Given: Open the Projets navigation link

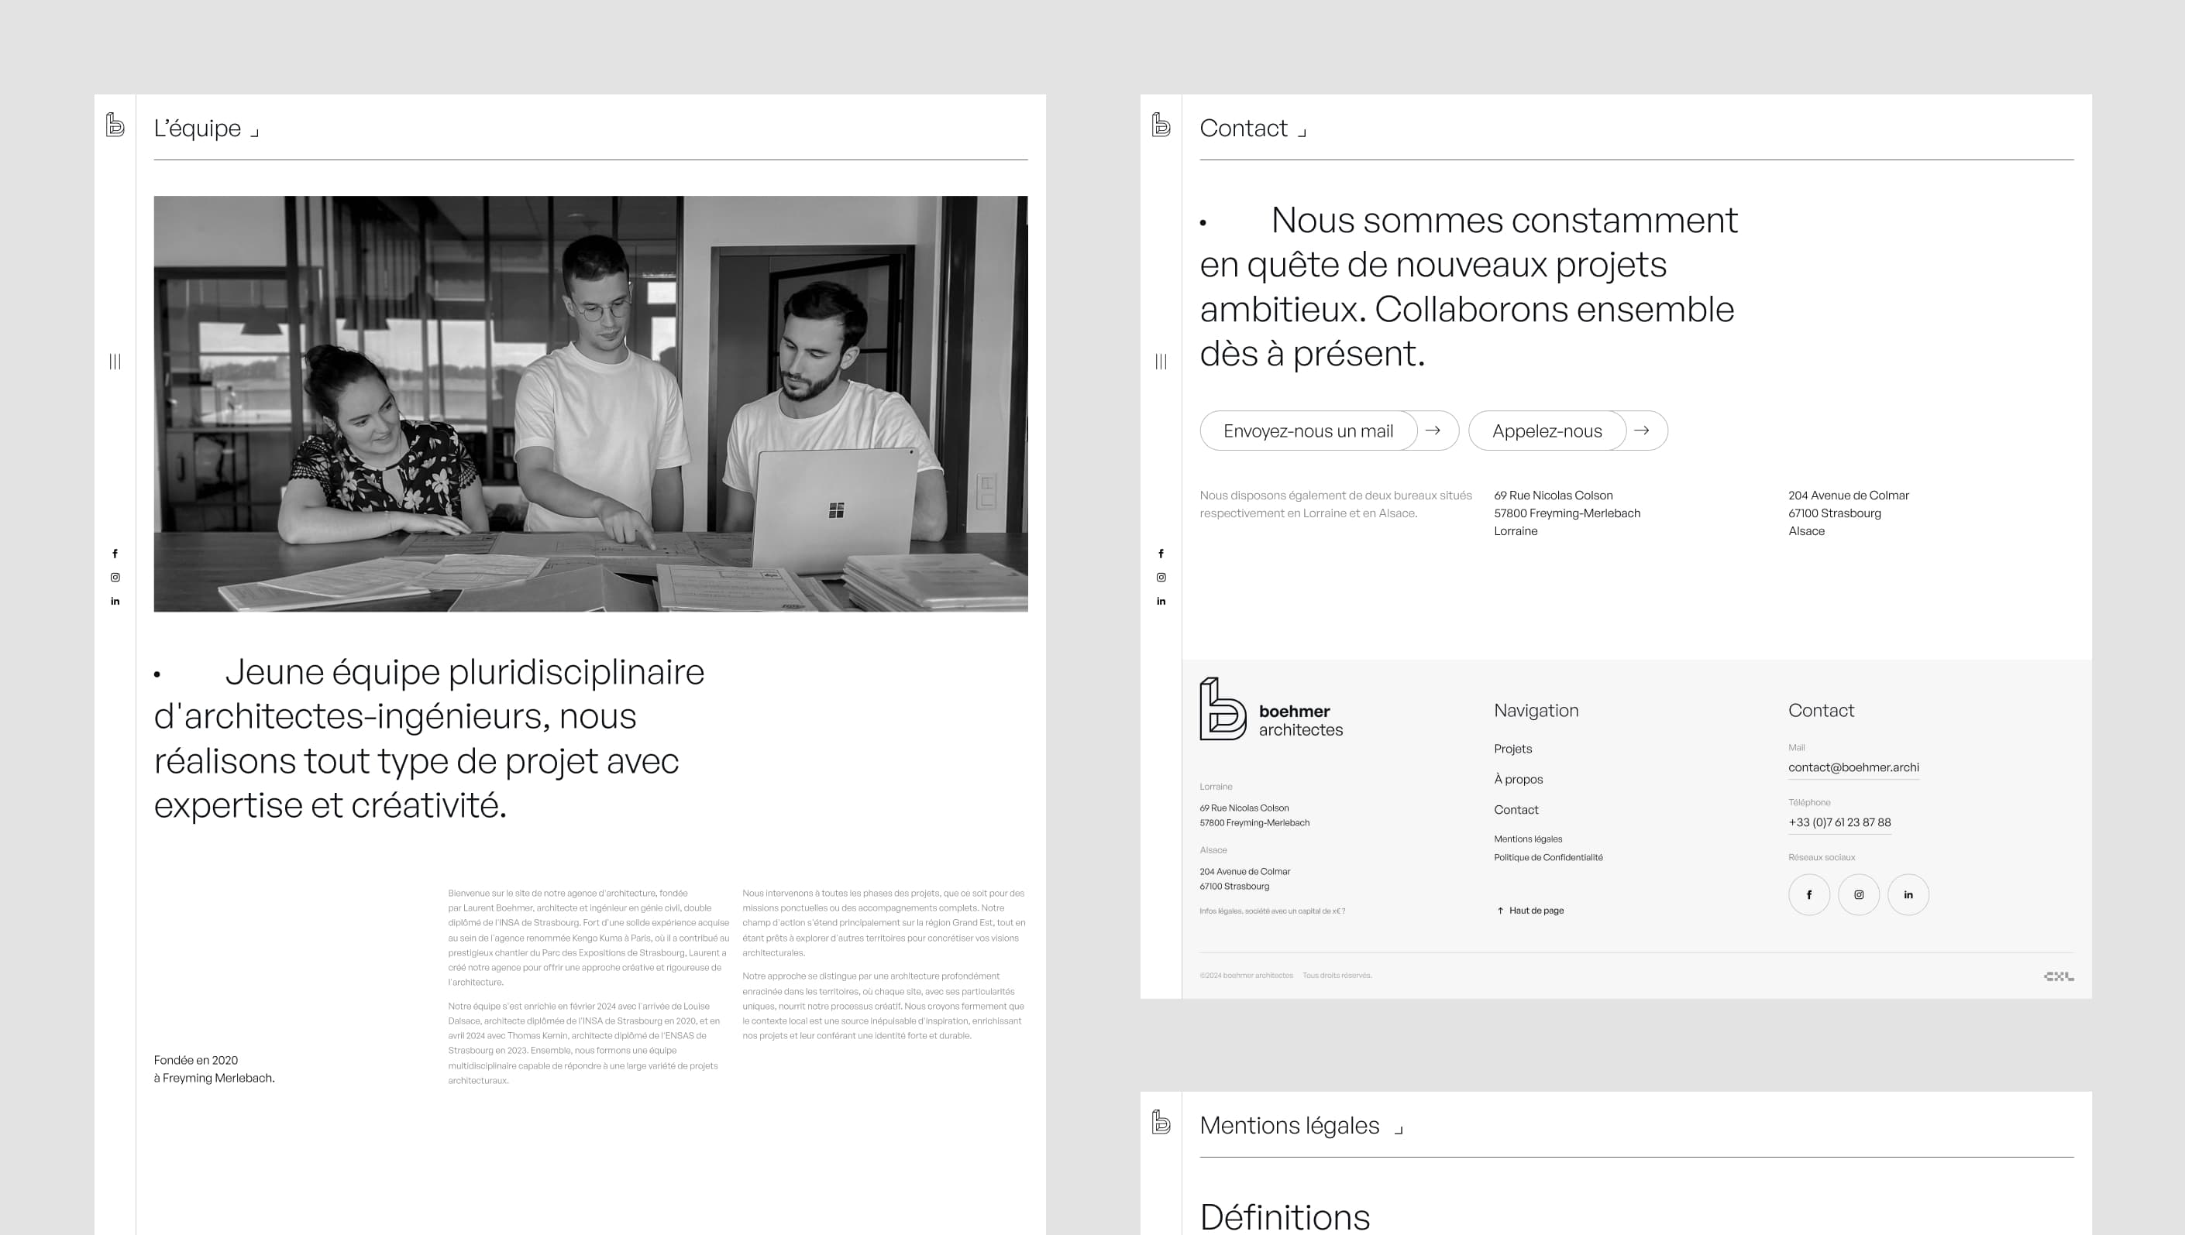Looking at the screenshot, I should coord(1514,748).
